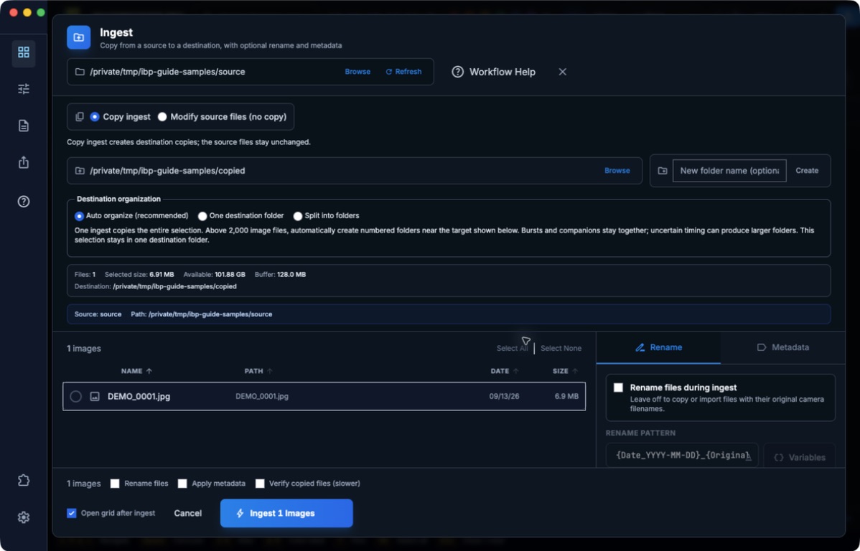Open the export share sidebar icon
This screenshot has height=551, width=860.
24,162
